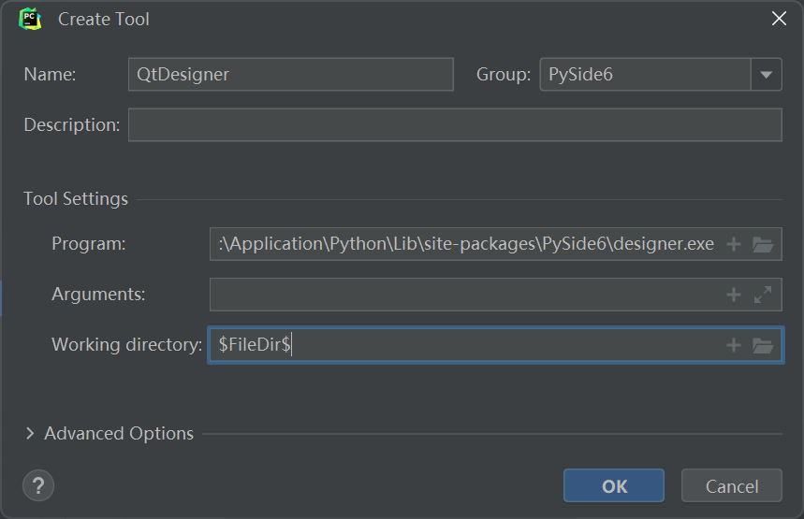Insert macro into the Arguments field
The width and height of the screenshot is (804, 519).
(x=734, y=295)
